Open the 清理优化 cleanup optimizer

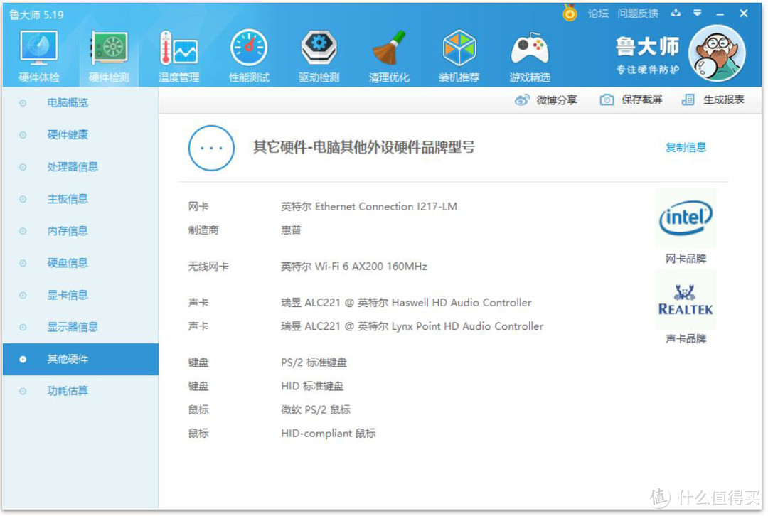click(x=388, y=50)
